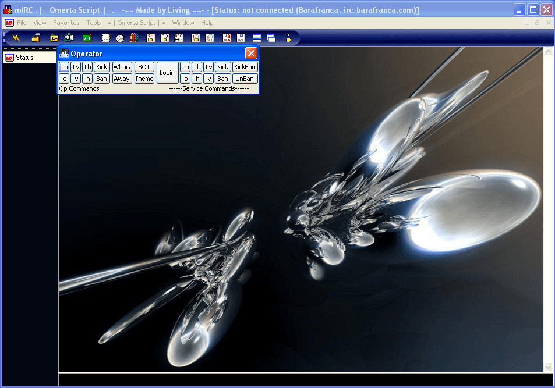This screenshot has height=388, width=555.
Task: Open the URL list toolbar icon
Action: click(x=241, y=38)
